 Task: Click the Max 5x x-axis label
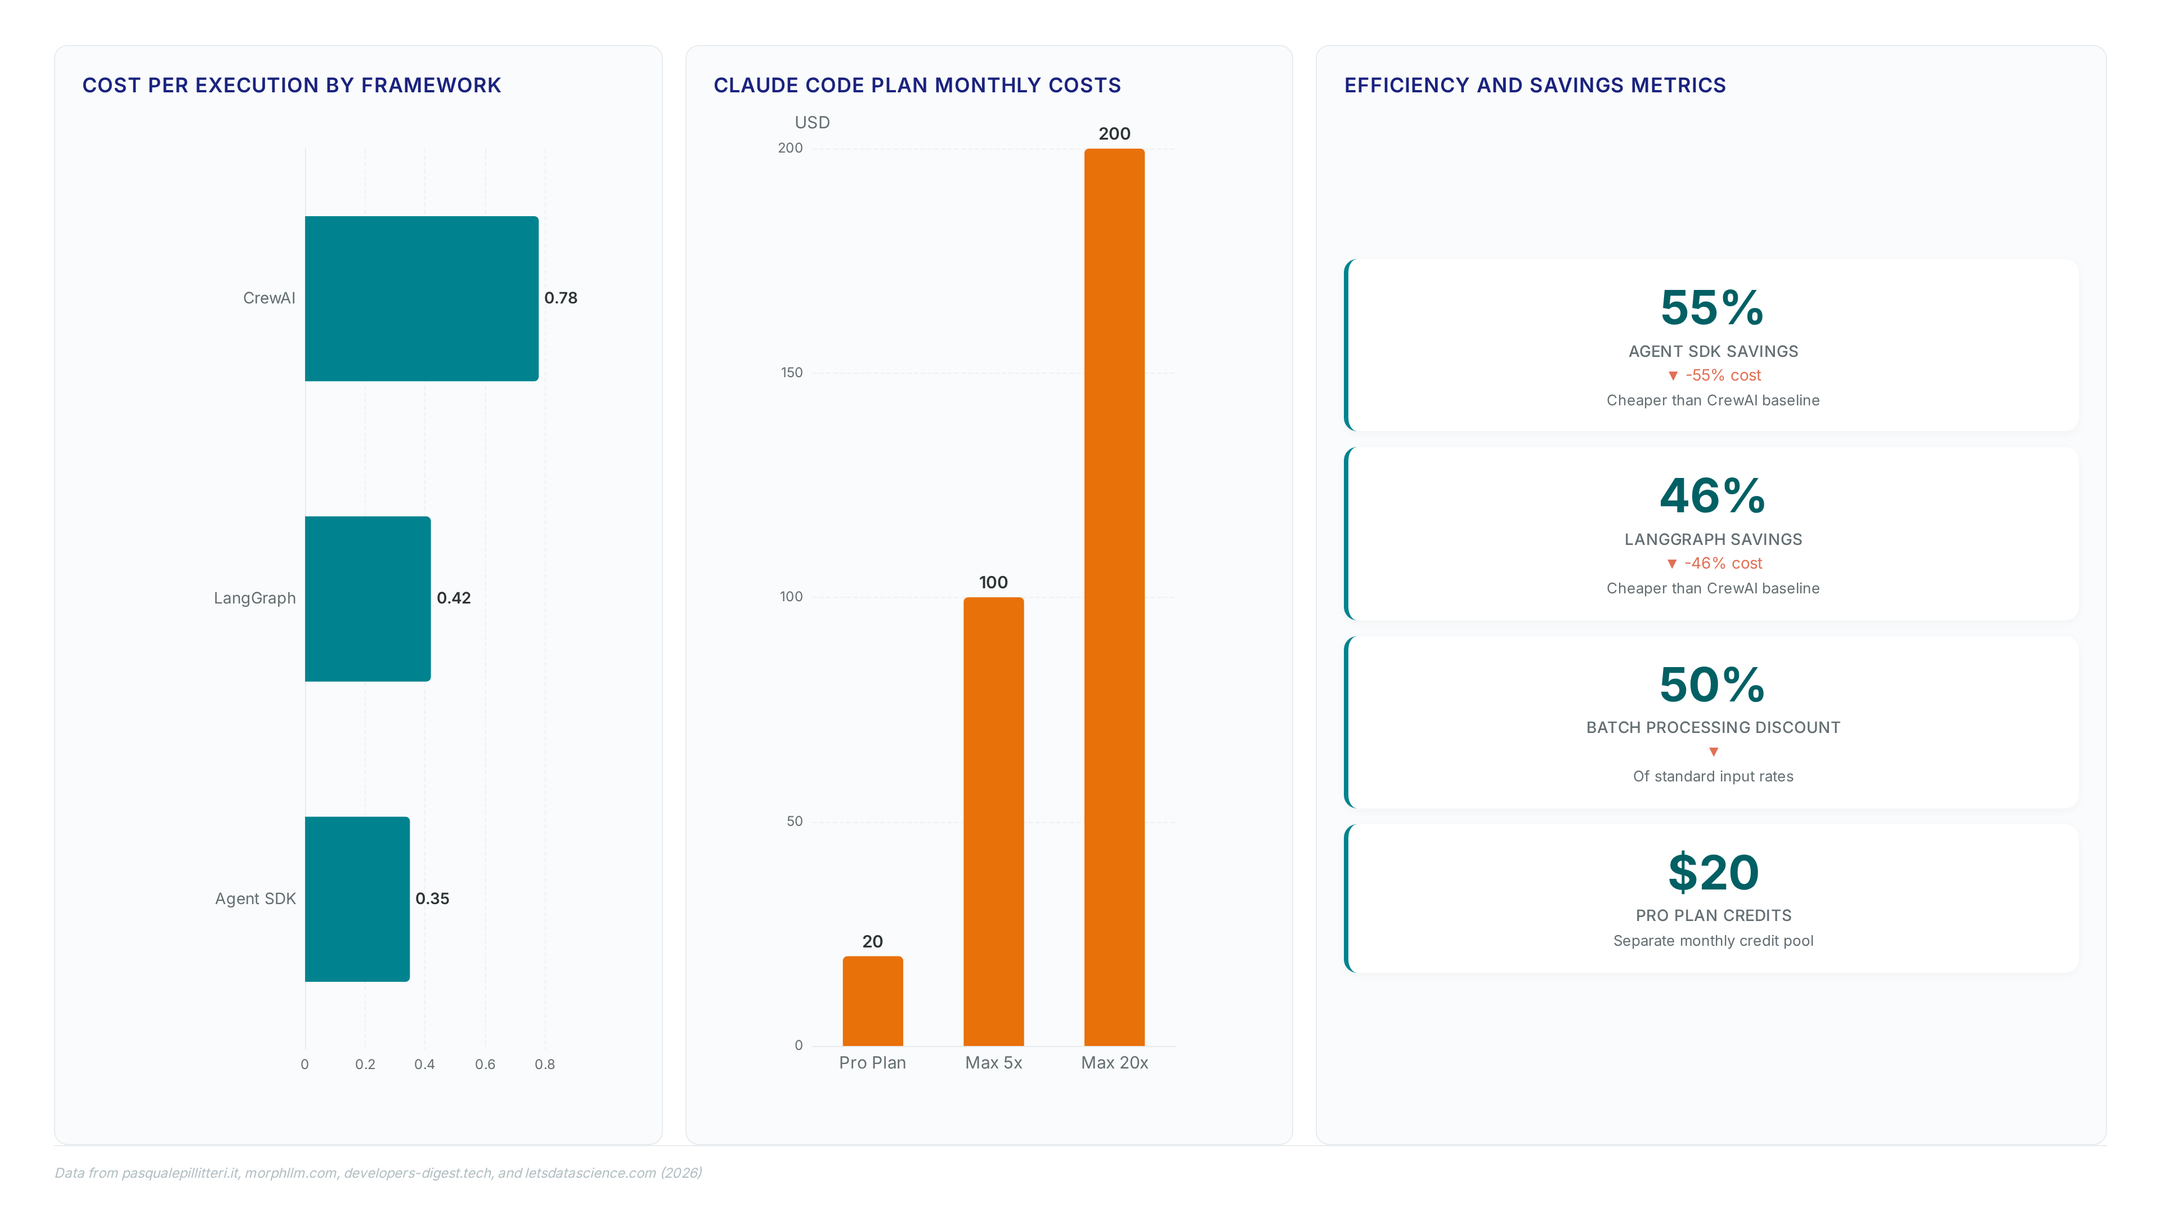pos(994,1063)
